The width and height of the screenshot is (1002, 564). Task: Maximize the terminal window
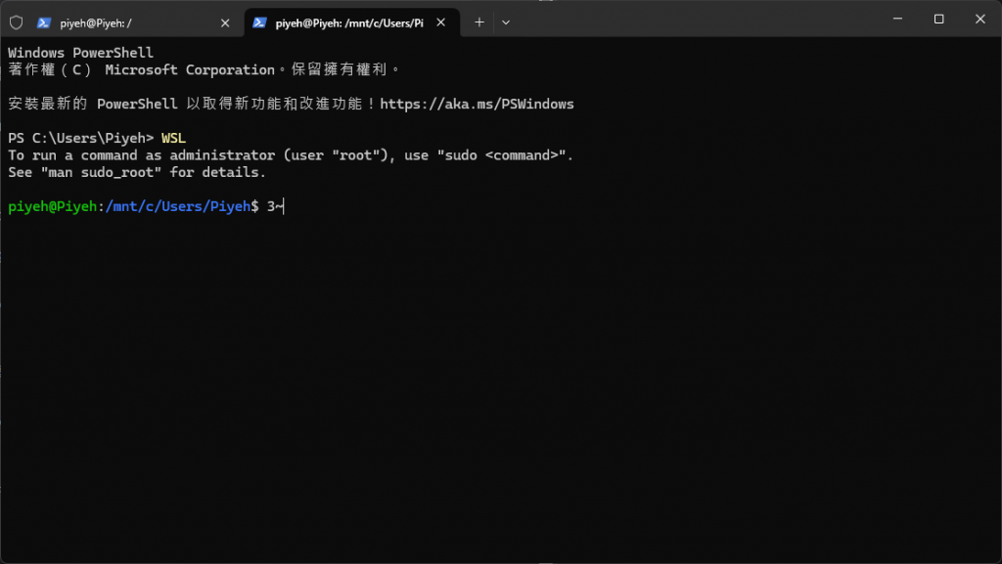tap(938, 20)
